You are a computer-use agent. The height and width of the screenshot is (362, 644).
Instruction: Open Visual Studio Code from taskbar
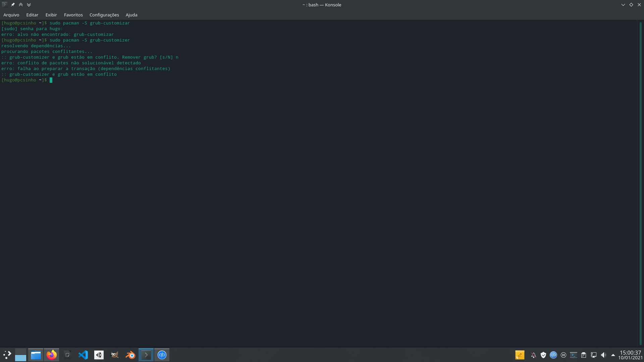point(83,355)
